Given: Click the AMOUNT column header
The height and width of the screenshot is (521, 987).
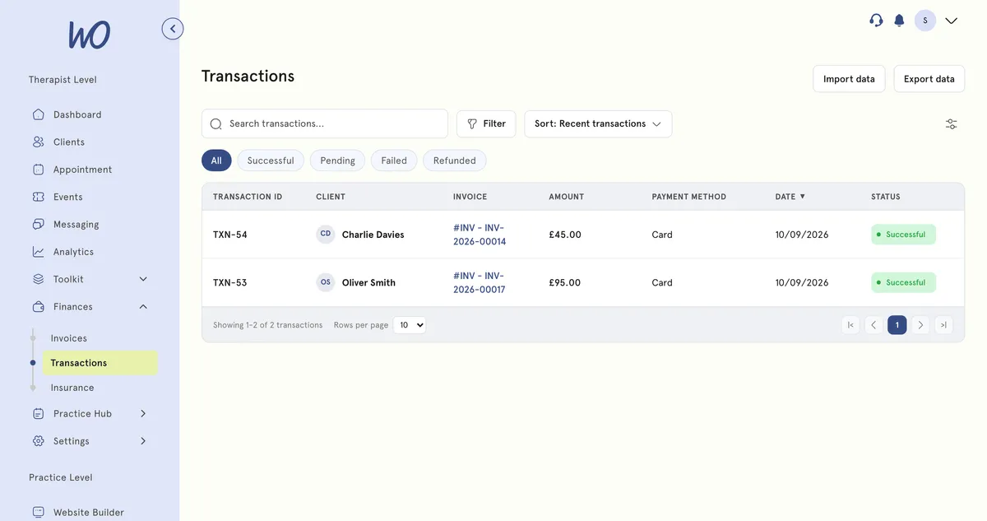Looking at the screenshot, I should 567,197.
